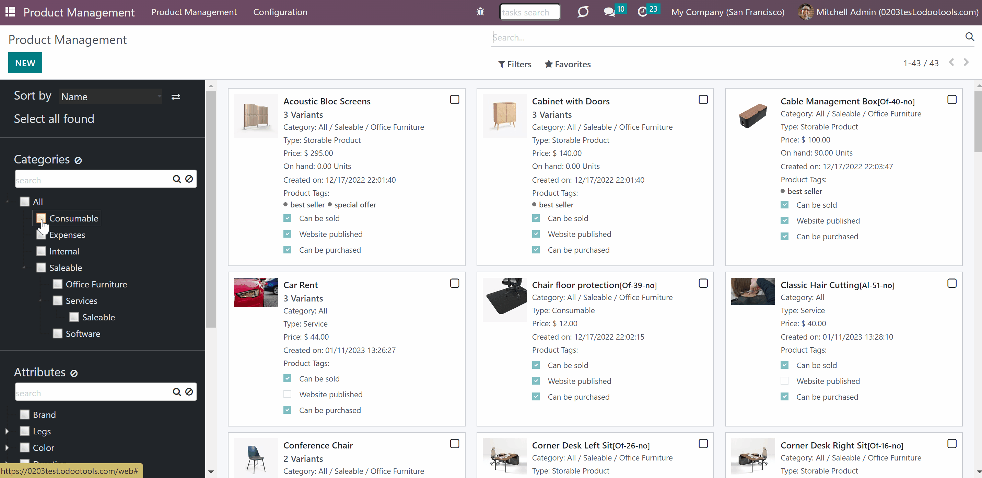Click the search icon in the Attributes search box
The width and height of the screenshot is (982, 478).
click(x=177, y=392)
